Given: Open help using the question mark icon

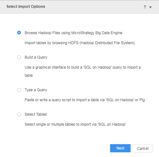Looking at the screenshot, I should click(145, 7).
